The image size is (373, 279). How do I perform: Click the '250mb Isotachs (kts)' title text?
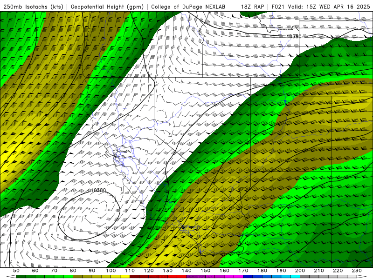click(x=33, y=7)
